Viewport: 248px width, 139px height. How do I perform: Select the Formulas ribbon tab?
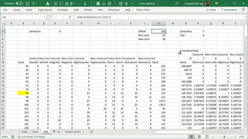63,10
